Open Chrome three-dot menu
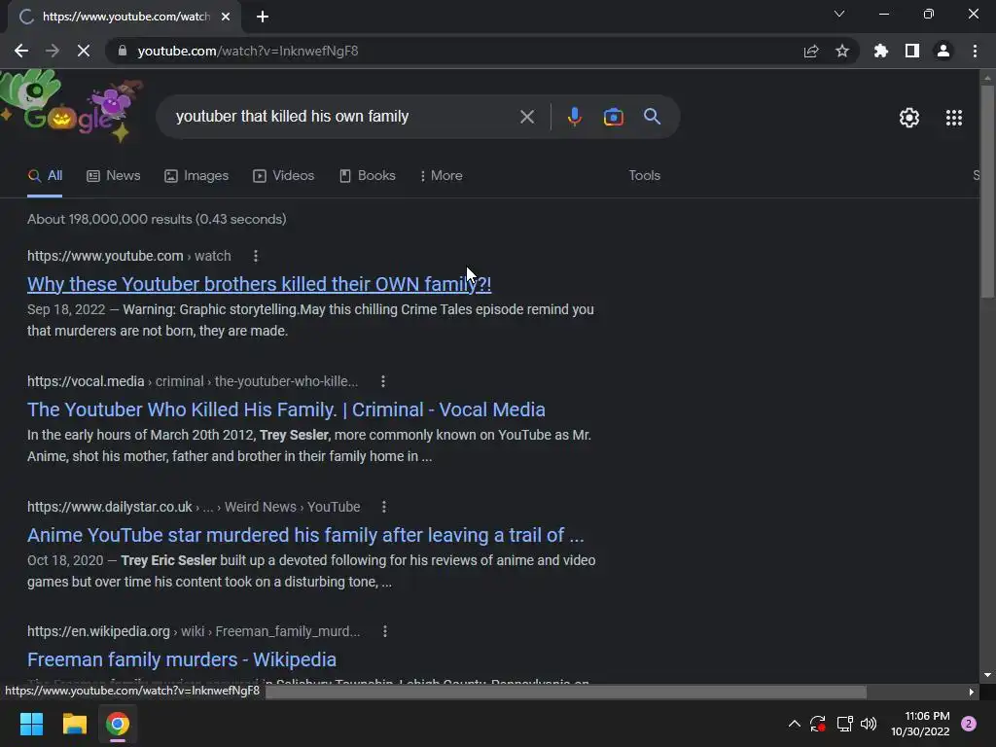This screenshot has height=747, width=996. (x=975, y=51)
